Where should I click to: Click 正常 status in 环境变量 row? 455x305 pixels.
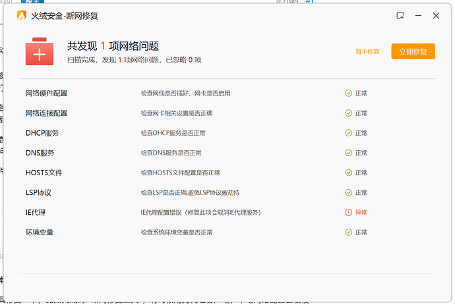(361, 233)
